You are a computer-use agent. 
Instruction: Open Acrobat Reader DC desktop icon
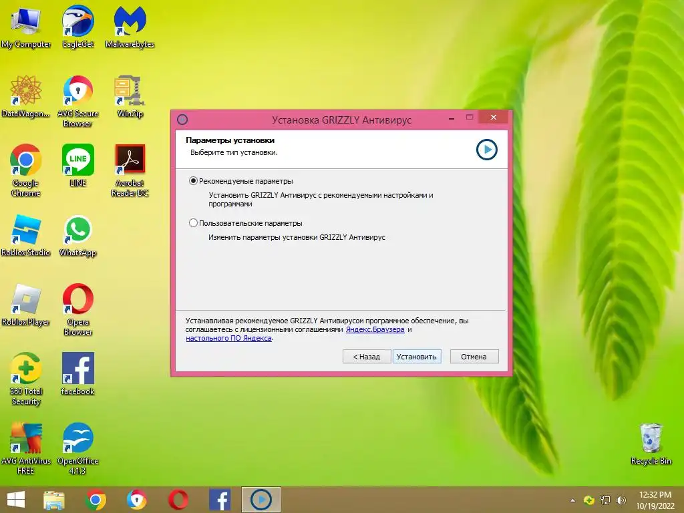(x=130, y=170)
